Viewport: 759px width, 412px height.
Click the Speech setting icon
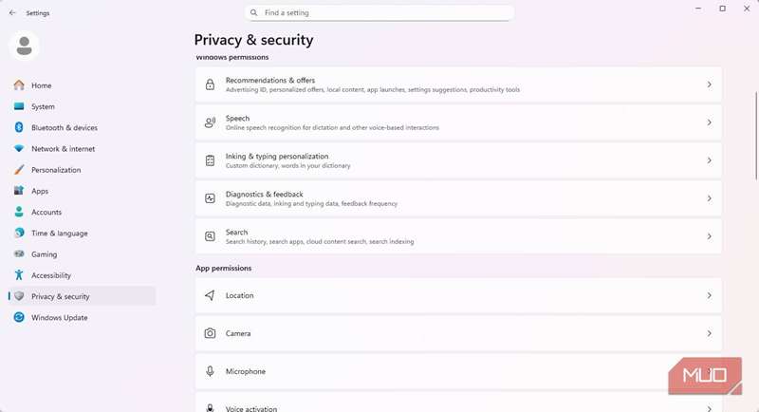click(x=210, y=122)
